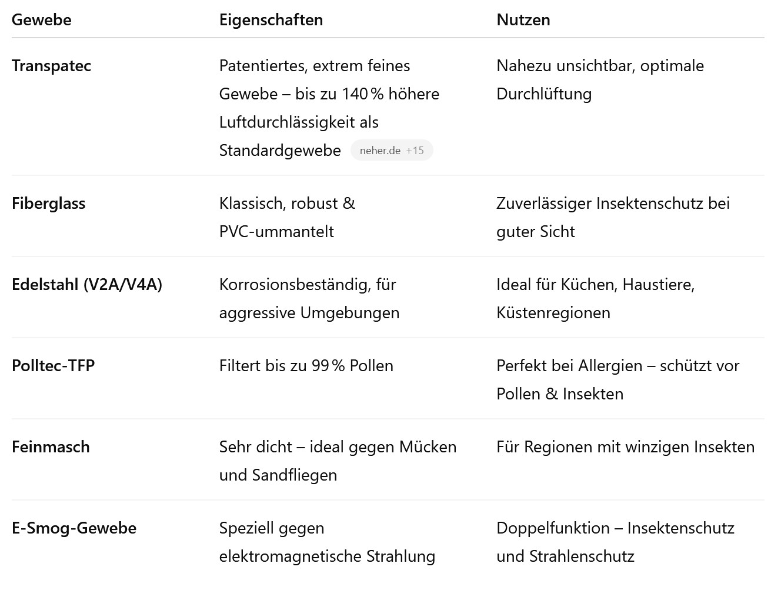Select the Nutzen column header
This screenshot has width=771, height=590.
(523, 19)
